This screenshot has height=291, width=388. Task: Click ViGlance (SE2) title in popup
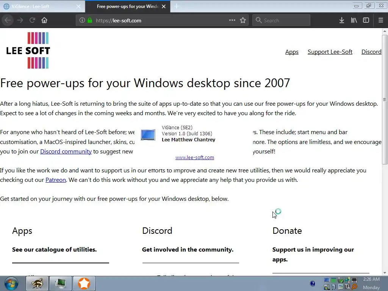pos(177,127)
